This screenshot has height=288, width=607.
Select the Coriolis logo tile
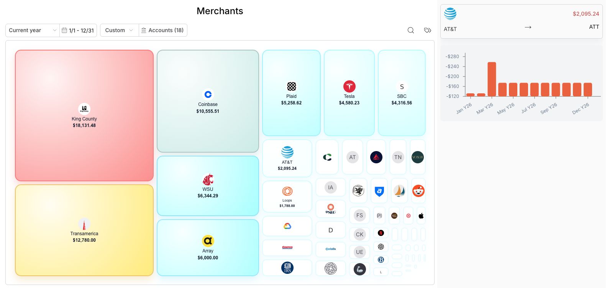tap(331, 249)
